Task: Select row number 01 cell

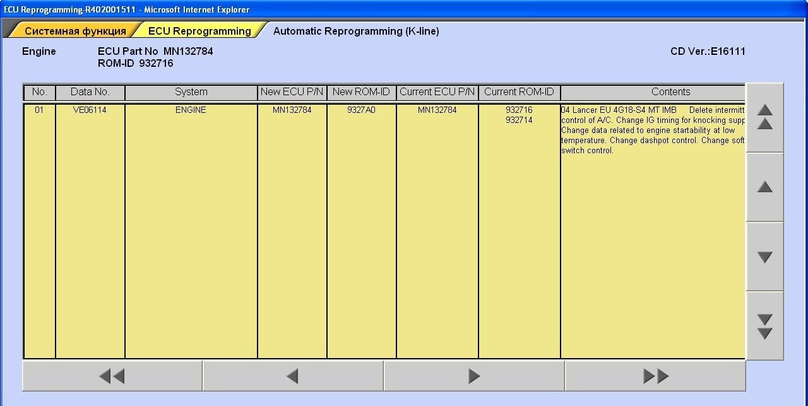Action: point(39,110)
